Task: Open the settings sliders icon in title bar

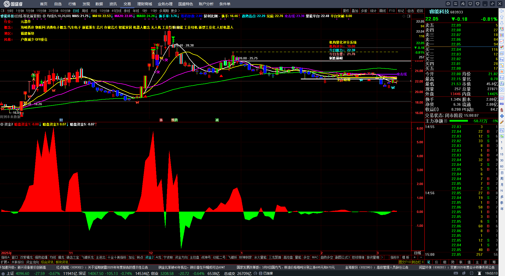Action: [456, 4]
